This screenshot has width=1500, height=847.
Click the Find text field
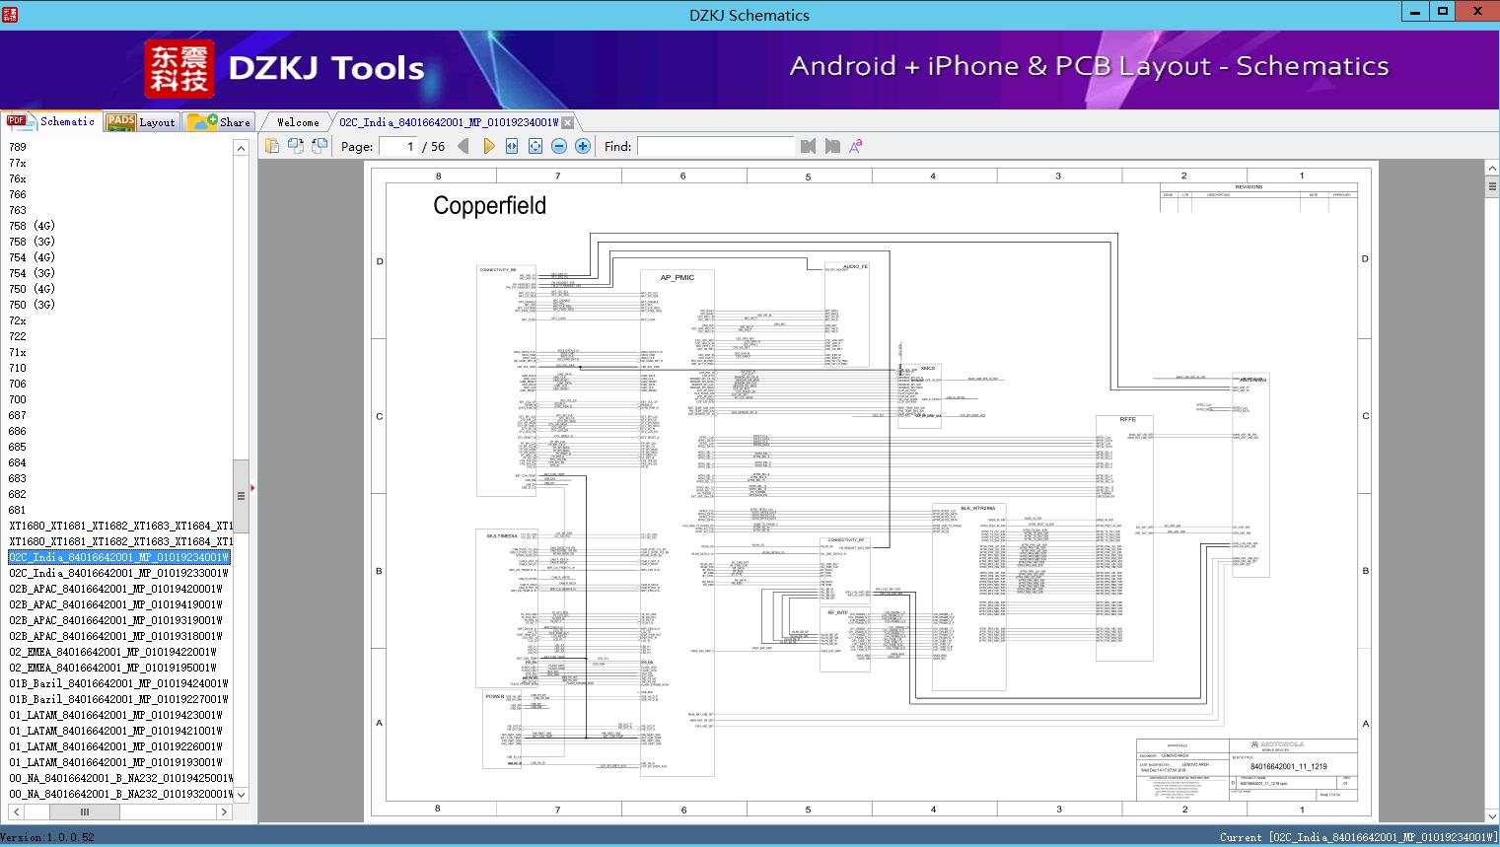[716, 146]
